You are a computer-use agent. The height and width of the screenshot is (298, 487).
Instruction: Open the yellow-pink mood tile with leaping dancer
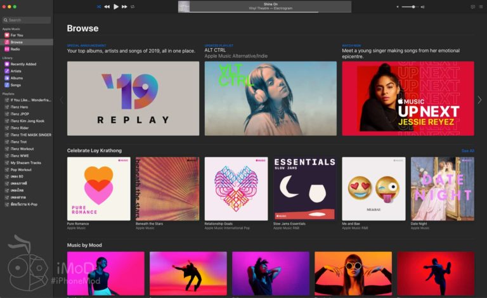coord(188,273)
